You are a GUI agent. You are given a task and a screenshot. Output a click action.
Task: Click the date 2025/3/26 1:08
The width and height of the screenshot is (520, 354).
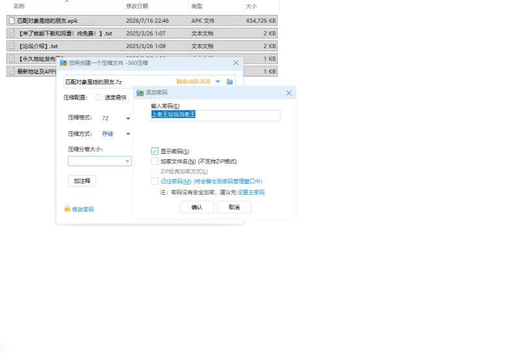tap(146, 46)
